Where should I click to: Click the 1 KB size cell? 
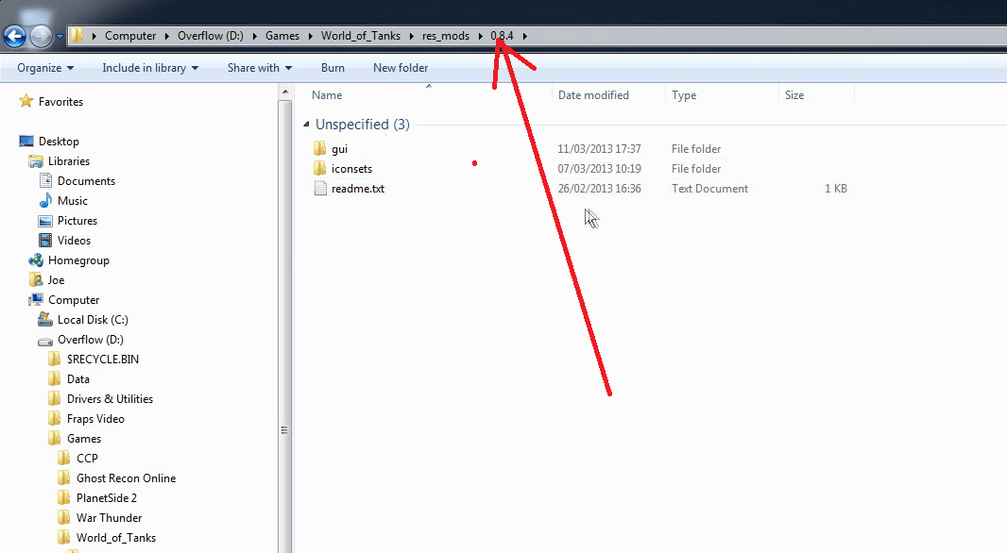click(x=835, y=189)
